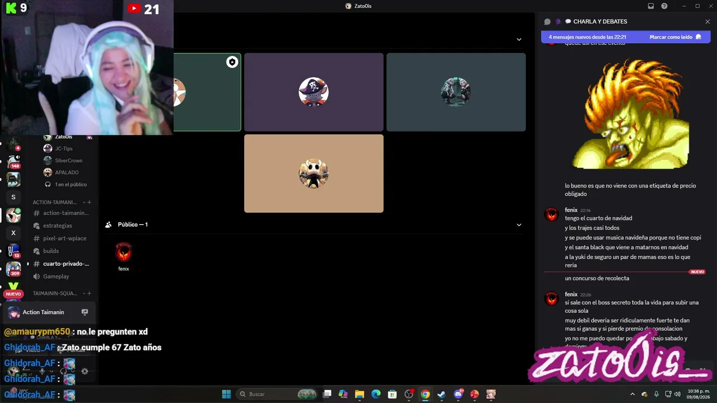Show hidden system tray icons

[632, 394]
